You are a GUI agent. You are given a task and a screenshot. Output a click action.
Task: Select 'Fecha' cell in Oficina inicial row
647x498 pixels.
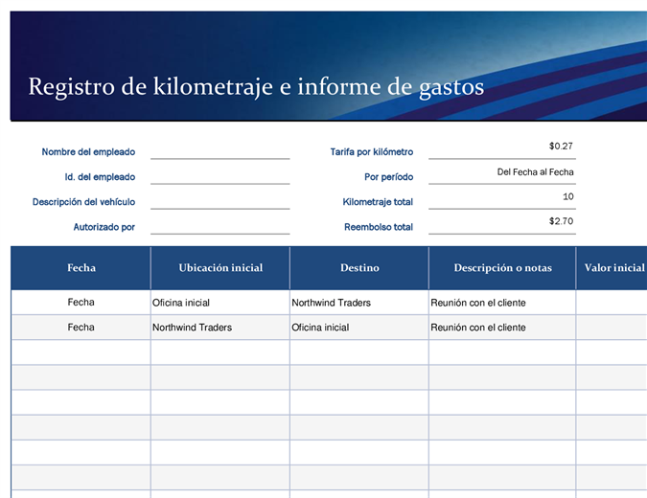(x=81, y=303)
